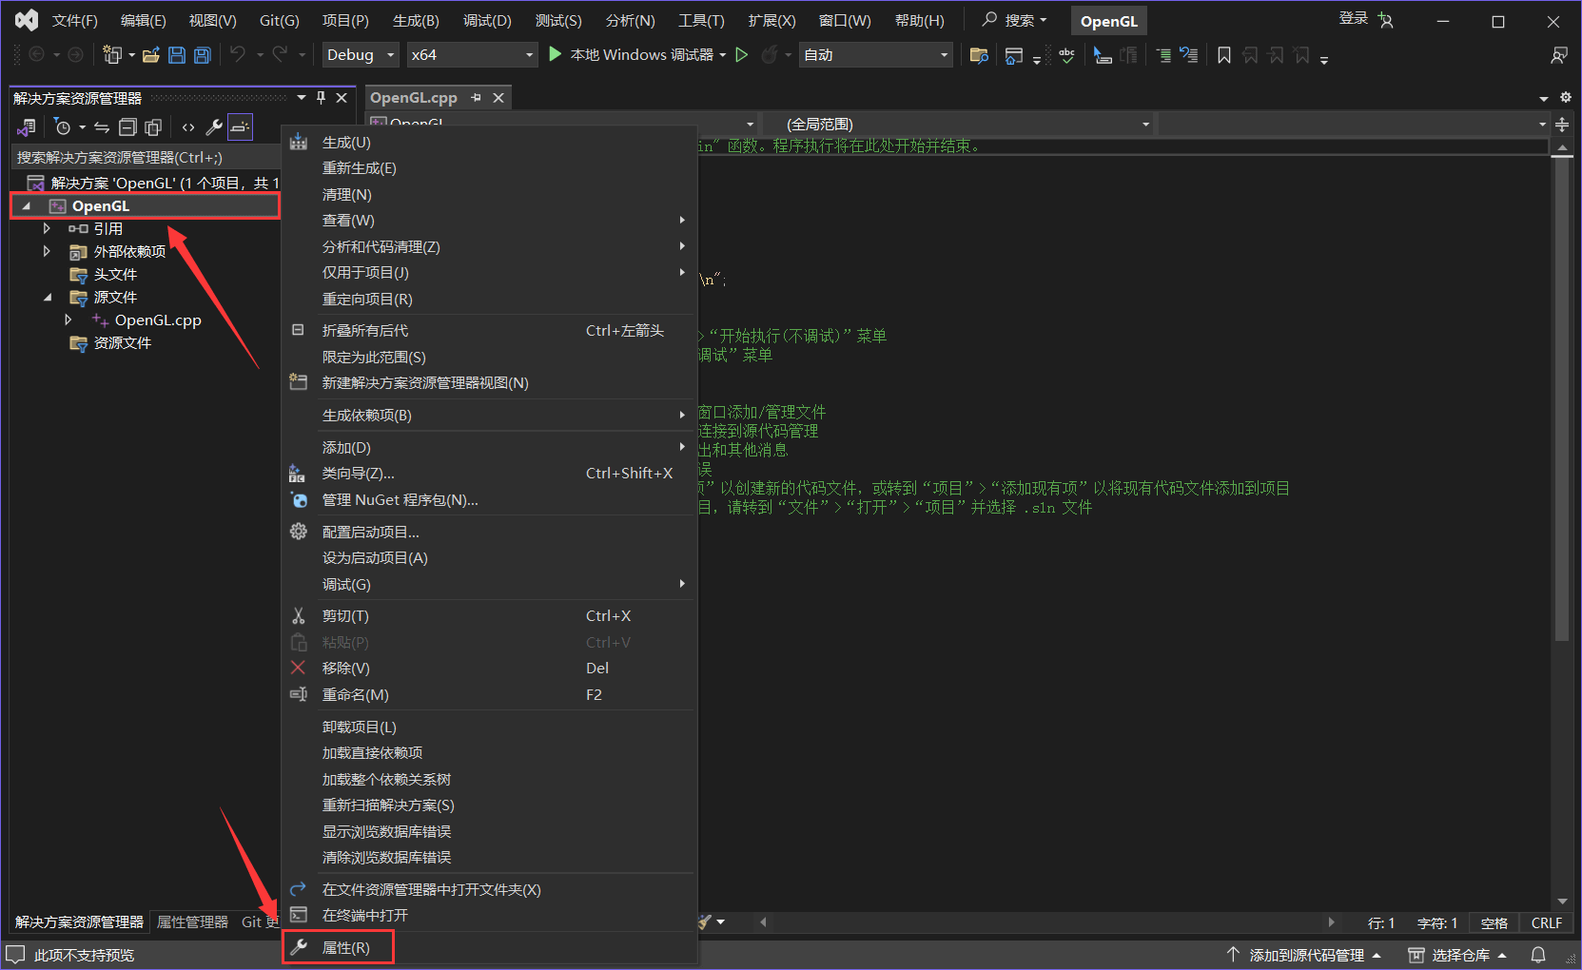This screenshot has width=1582, height=970.
Task: Collapse the 源文件 folder node
Action: tap(48, 297)
